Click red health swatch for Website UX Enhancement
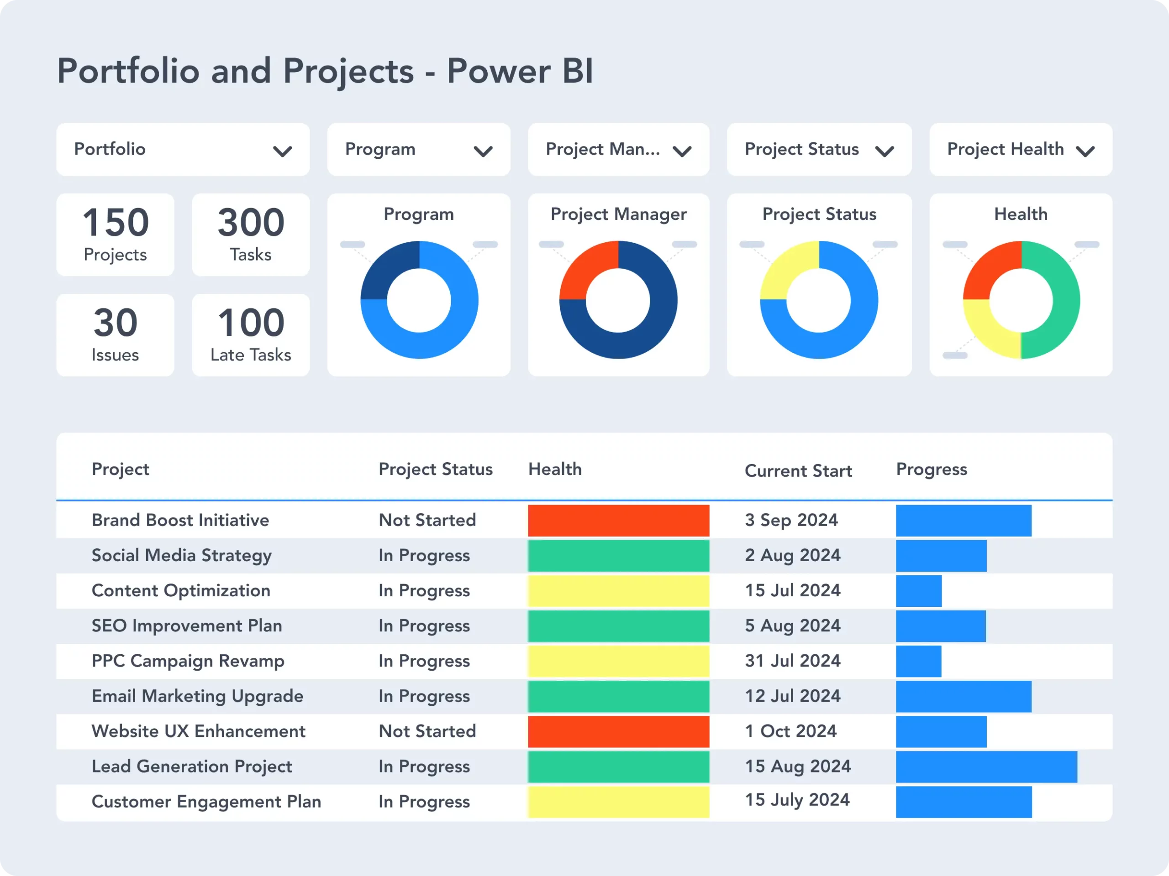This screenshot has height=876, width=1169. pos(618,731)
